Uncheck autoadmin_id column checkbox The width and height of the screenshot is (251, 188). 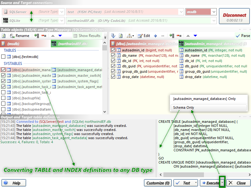113,50
